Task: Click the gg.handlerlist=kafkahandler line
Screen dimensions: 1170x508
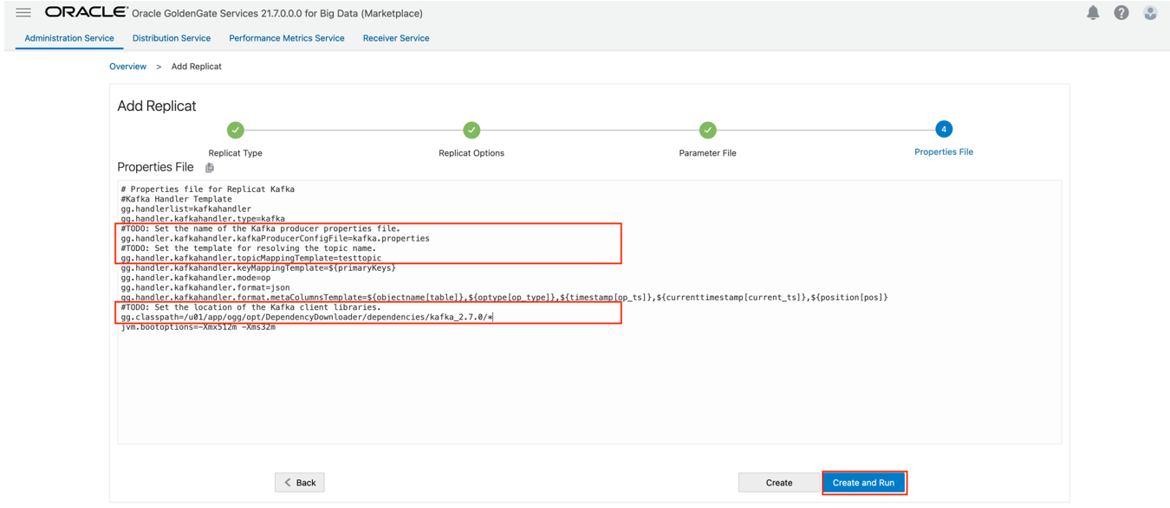Action: pos(186,209)
